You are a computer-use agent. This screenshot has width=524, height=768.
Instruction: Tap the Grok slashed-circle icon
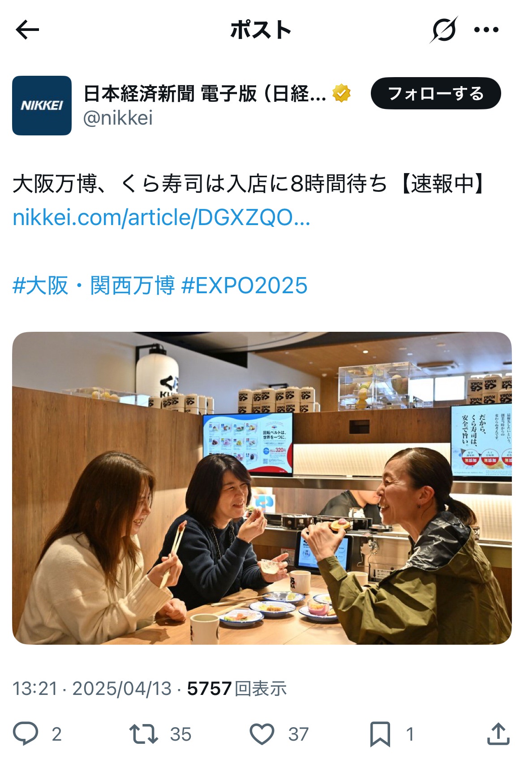[x=444, y=30]
